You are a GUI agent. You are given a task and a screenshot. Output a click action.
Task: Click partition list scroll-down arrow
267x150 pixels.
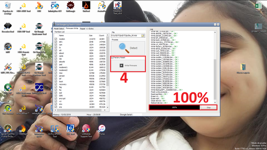pos(108,107)
